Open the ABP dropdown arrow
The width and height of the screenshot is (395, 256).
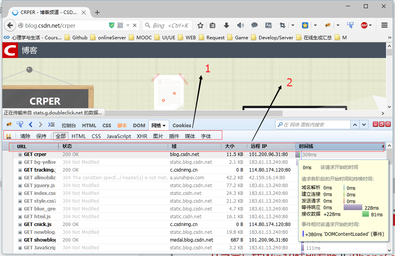click(x=370, y=25)
